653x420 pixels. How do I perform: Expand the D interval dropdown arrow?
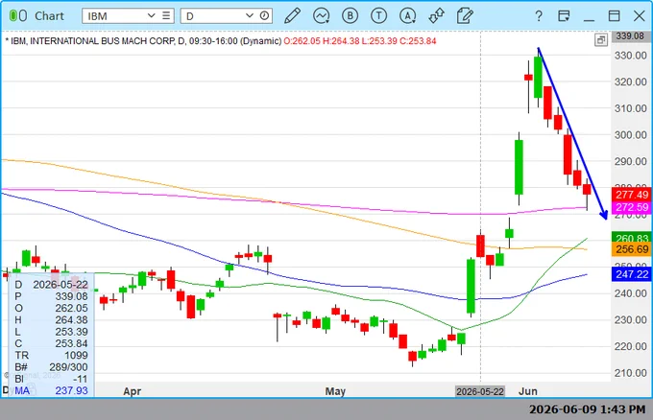(x=250, y=15)
